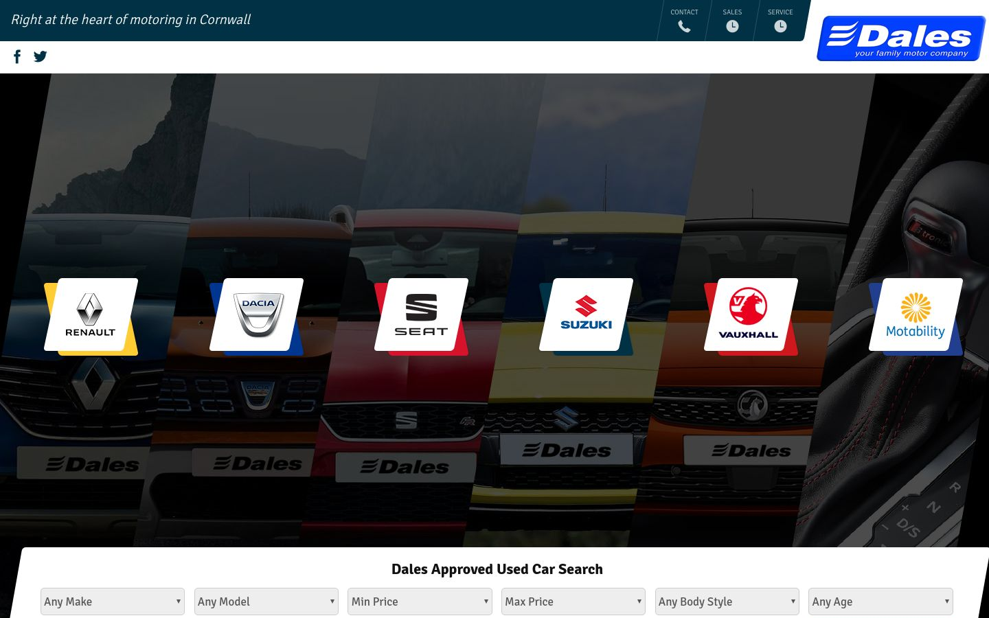Choose the Motability scheme badge
The width and height of the screenshot is (989, 618).
916,316
